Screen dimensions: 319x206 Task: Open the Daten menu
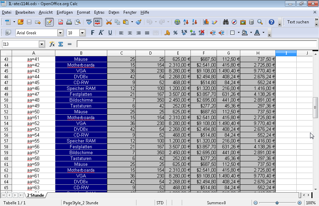coord(114,12)
